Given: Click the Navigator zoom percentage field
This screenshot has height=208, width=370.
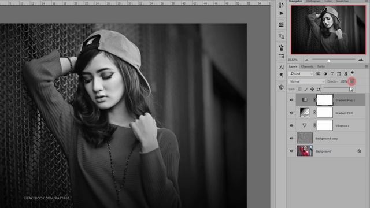Looking at the screenshot, I should [293, 60].
